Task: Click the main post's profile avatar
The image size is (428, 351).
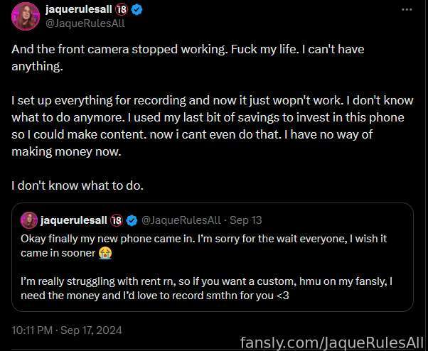Action: tap(26, 16)
